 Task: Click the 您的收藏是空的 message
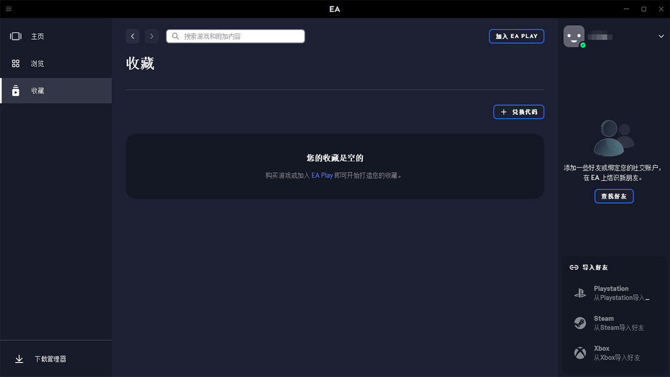335,158
